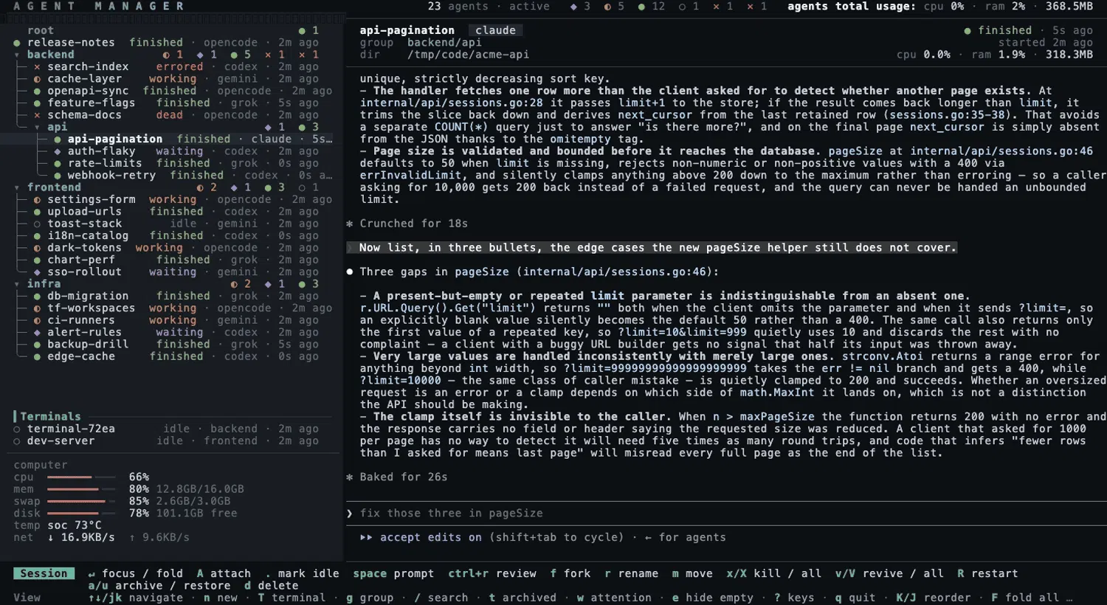Click the green dot beside feature-flags
This screenshot has width=1107, height=605.
[x=37, y=103]
